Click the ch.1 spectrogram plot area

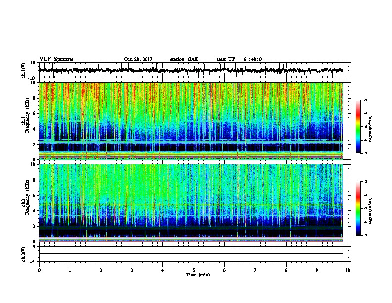[191, 121]
